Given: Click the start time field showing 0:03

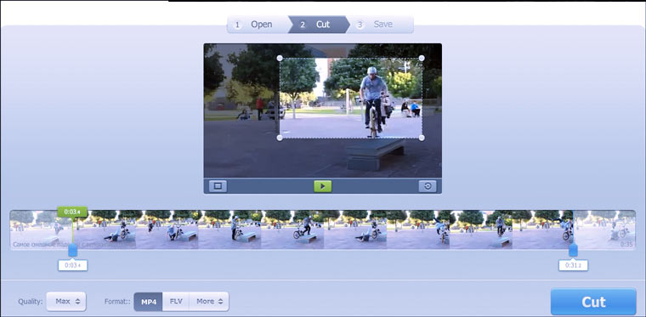Looking at the screenshot, I should click(x=73, y=265).
